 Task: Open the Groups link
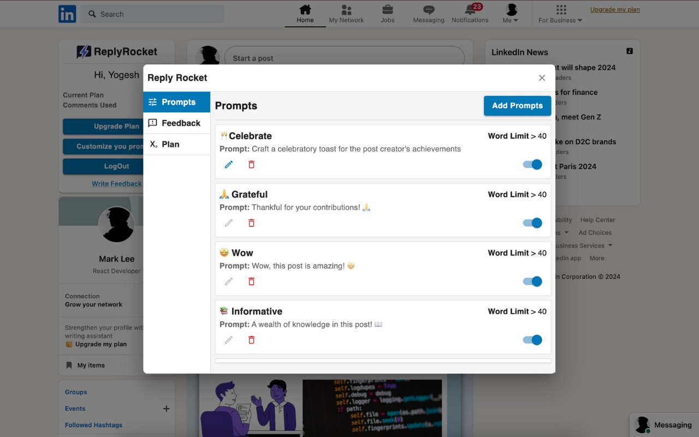click(x=76, y=392)
